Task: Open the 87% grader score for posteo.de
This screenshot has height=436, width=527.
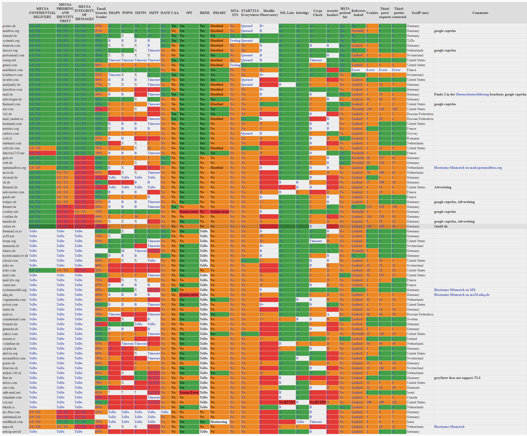Action: (x=98, y=26)
